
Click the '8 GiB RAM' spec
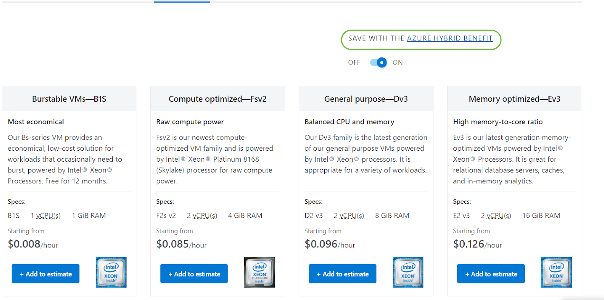click(x=392, y=215)
